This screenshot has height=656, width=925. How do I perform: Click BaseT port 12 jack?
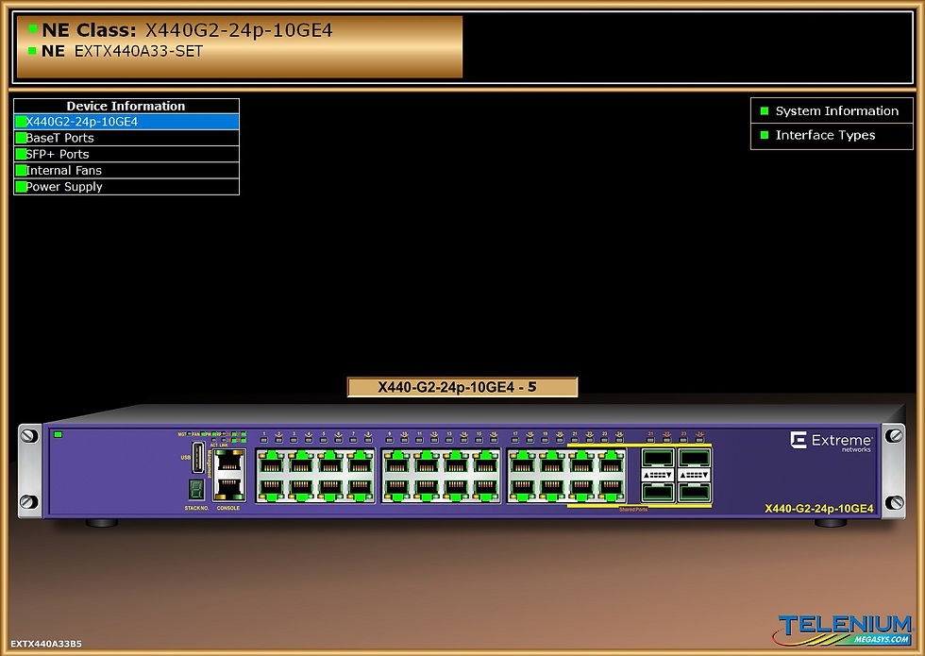click(x=426, y=489)
